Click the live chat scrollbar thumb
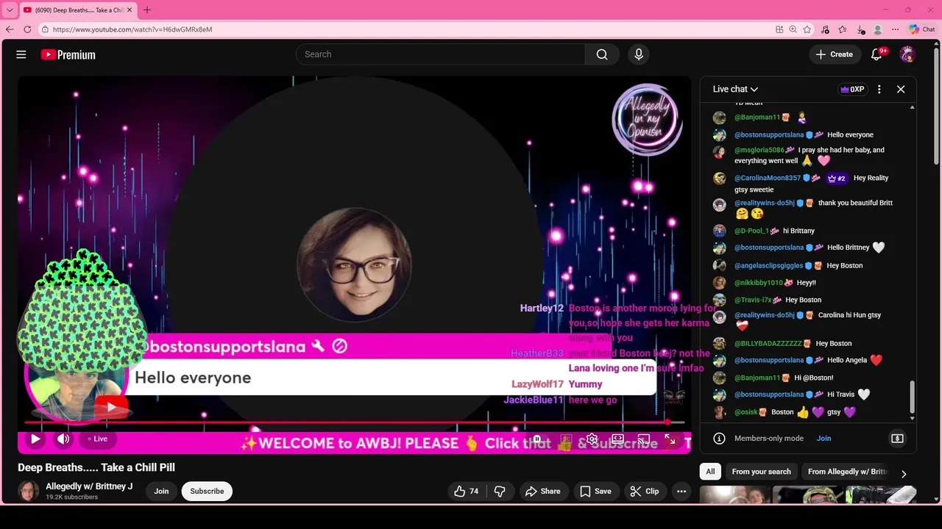This screenshot has width=942, height=529. tap(913, 397)
